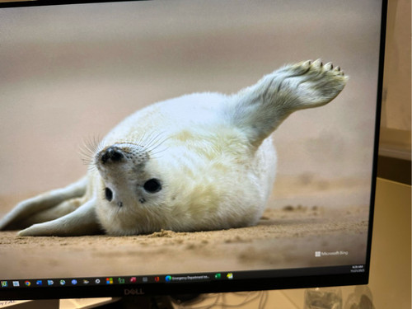Open Google Chrome from the taskbar
Viewport: 412px width, 309px height.
pos(27,283)
